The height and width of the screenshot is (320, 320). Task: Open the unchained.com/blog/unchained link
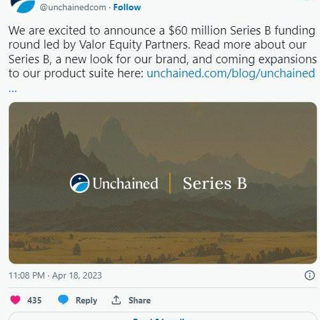click(x=231, y=73)
